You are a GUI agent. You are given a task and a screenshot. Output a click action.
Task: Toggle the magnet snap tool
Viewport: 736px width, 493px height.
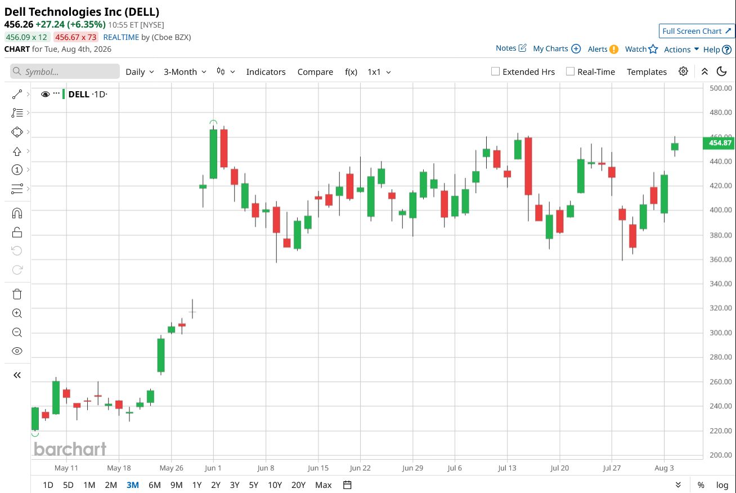(17, 213)
